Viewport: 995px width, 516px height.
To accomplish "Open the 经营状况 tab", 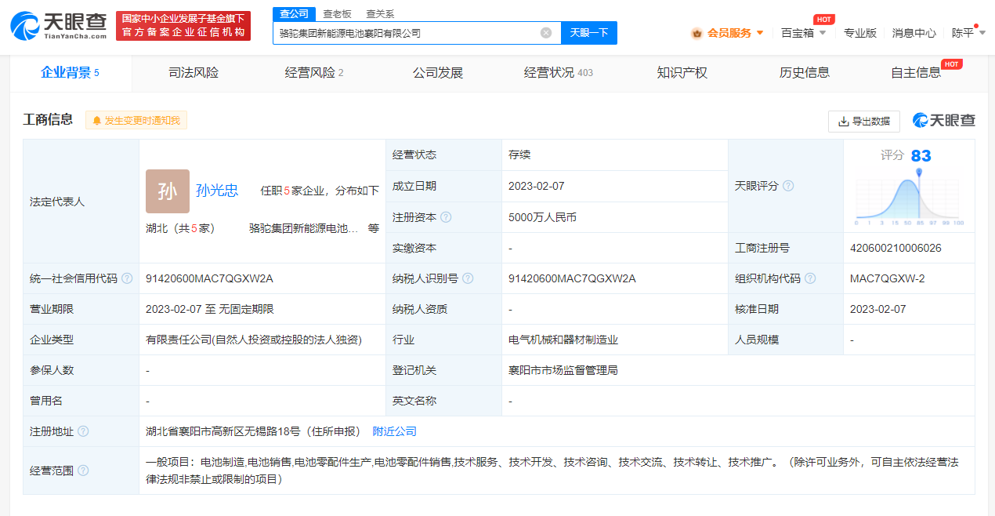I will 559,73.
